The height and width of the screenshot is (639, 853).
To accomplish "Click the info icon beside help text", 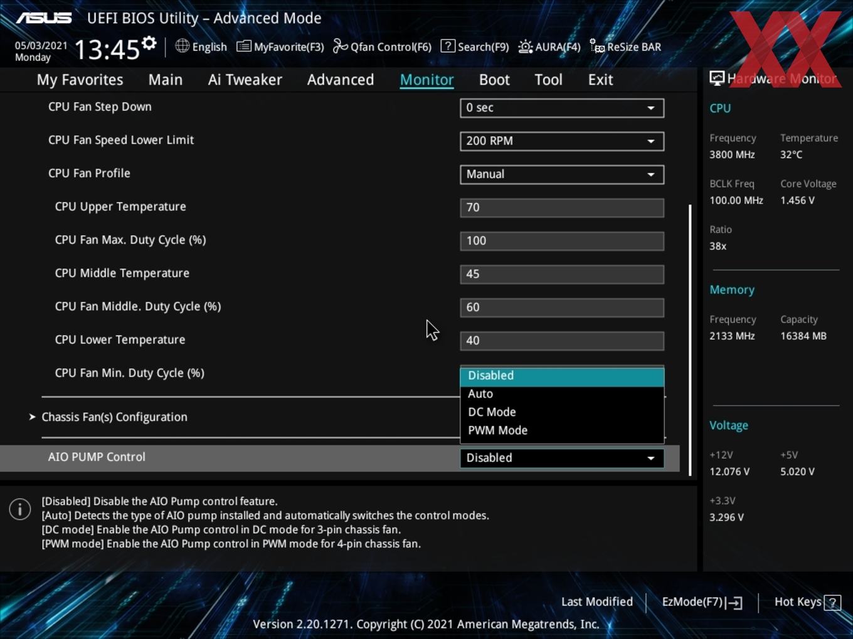I will tap(20, 509).
